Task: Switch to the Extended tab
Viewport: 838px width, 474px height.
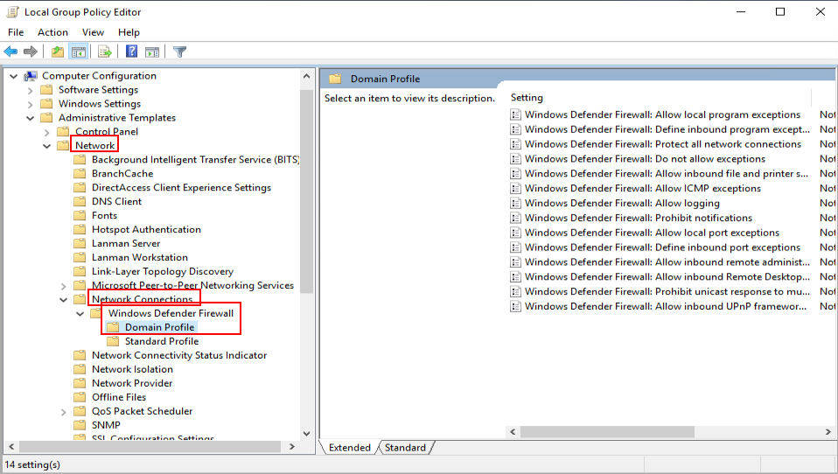Action: 350,447
